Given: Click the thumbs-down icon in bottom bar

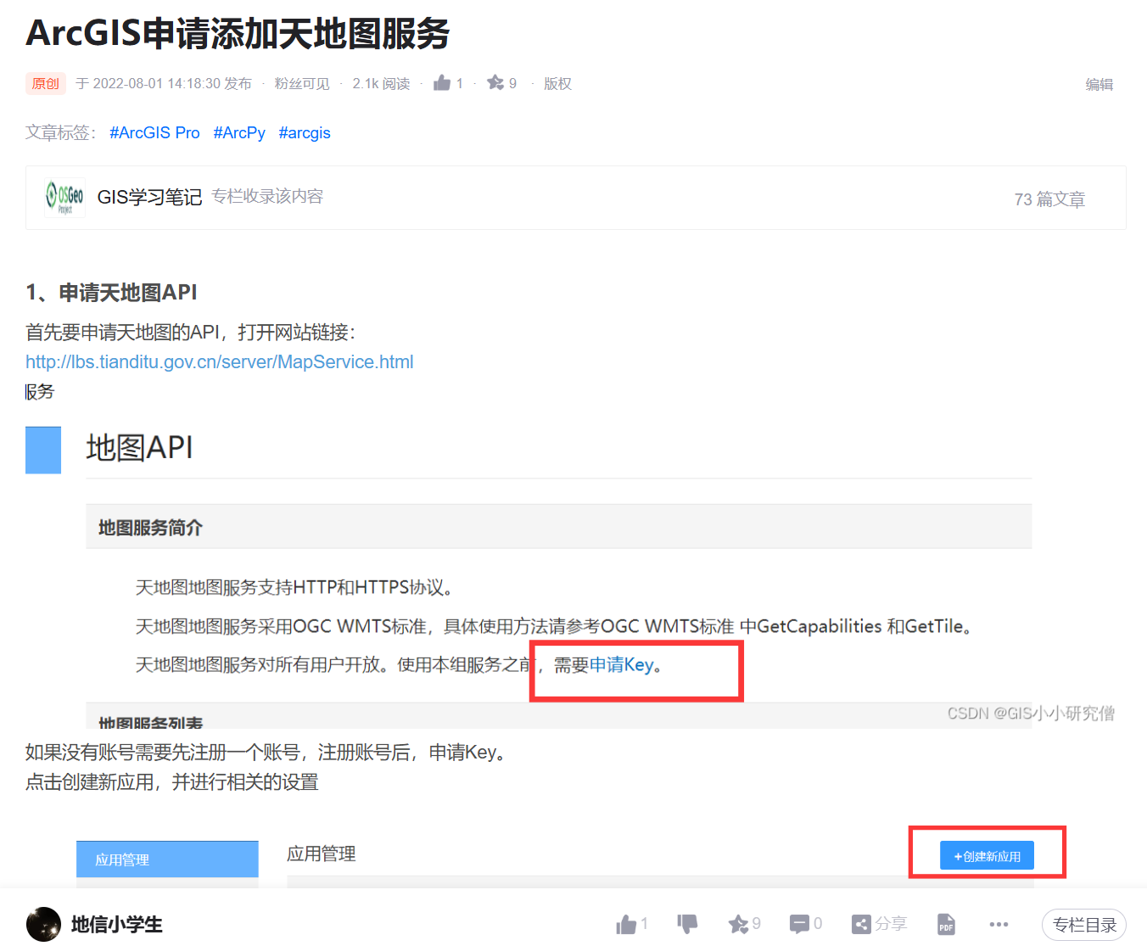Looking at the screenshot, I should pyautogui.click(x=687, y=924).
